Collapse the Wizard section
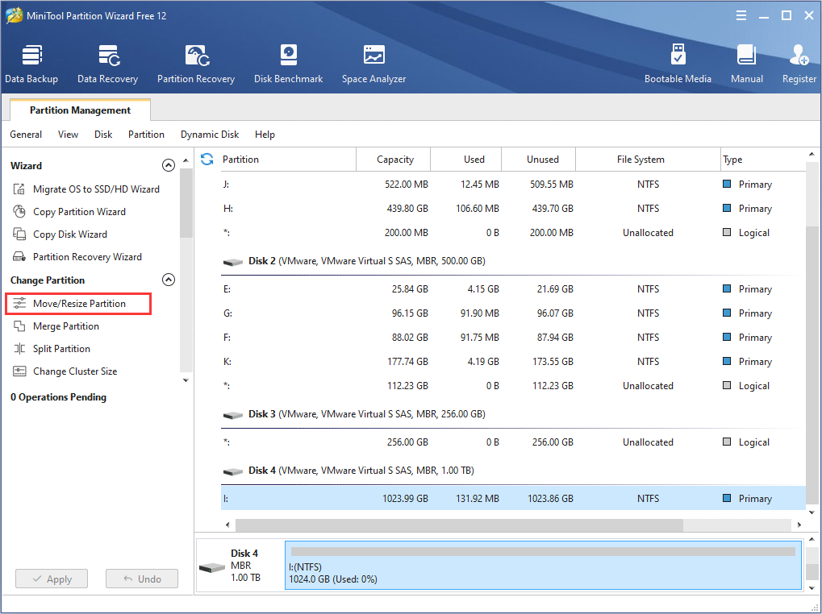822x614 pixels. tap(169, 165)
